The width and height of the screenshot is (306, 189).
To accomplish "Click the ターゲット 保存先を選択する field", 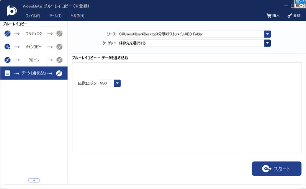I will pyautogui.click(x=191, y=43).
